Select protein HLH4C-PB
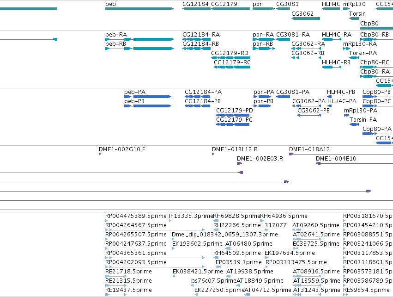 329,97
